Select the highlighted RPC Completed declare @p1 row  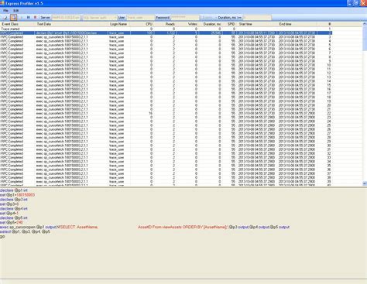pyautogui.click(x=166, y=33)
